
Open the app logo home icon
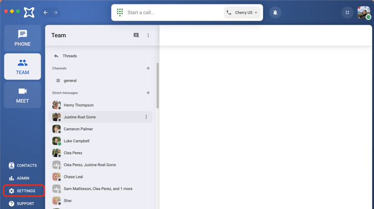pos(29,12)
